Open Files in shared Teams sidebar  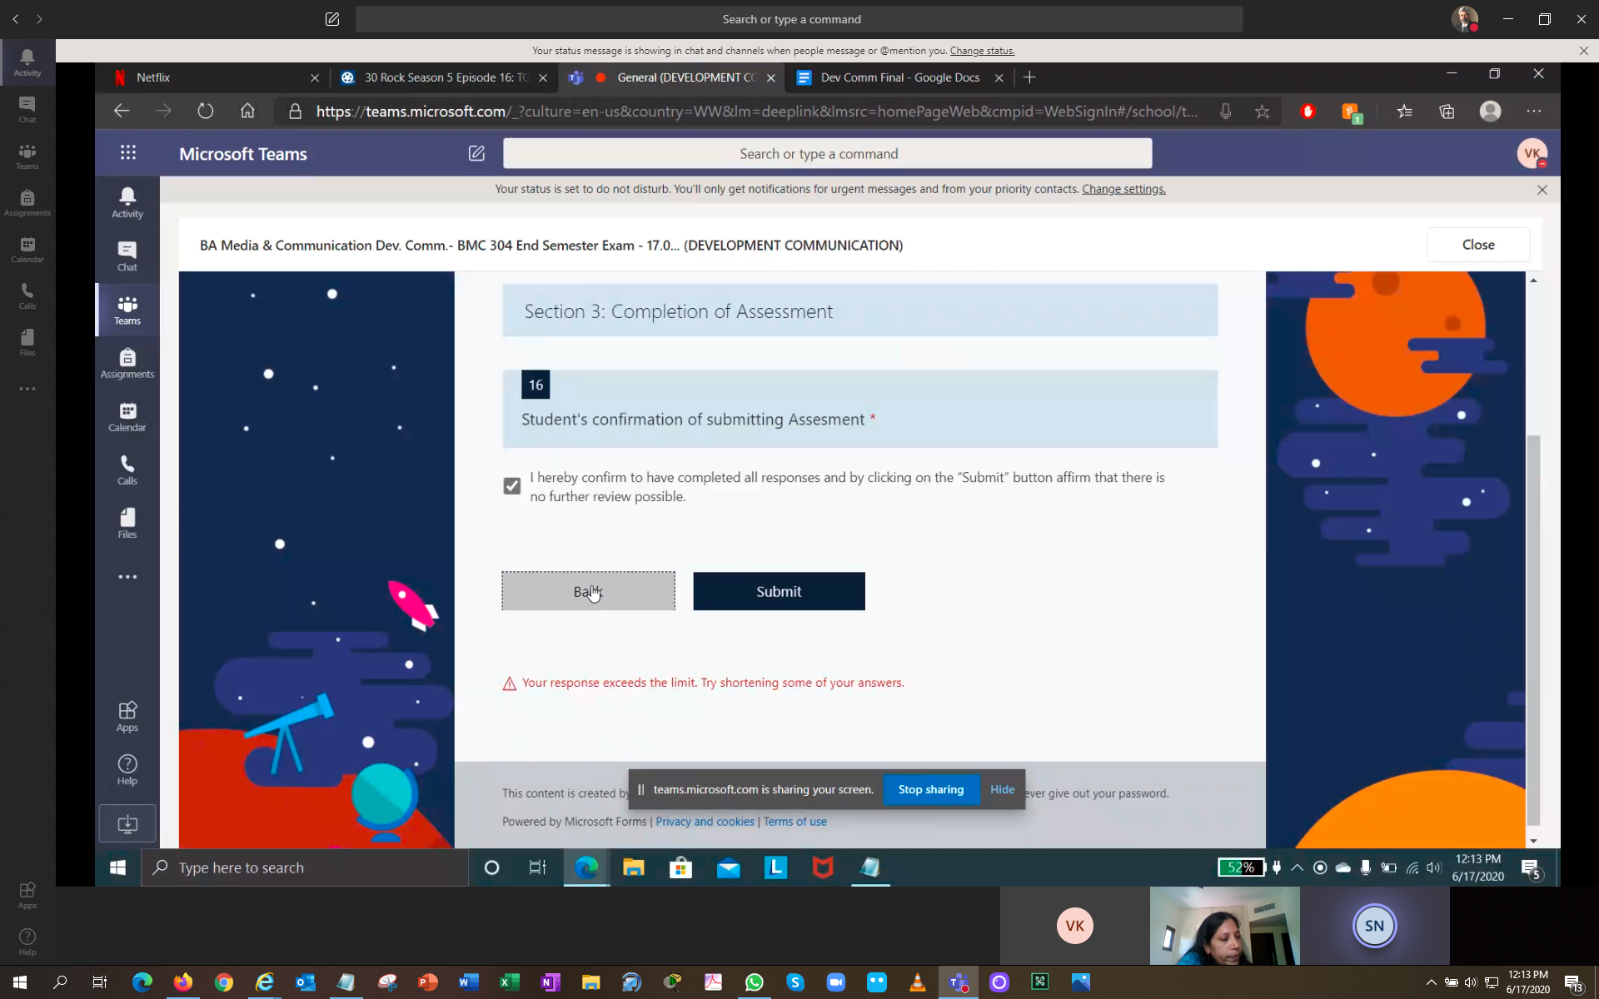click(127, 524)
